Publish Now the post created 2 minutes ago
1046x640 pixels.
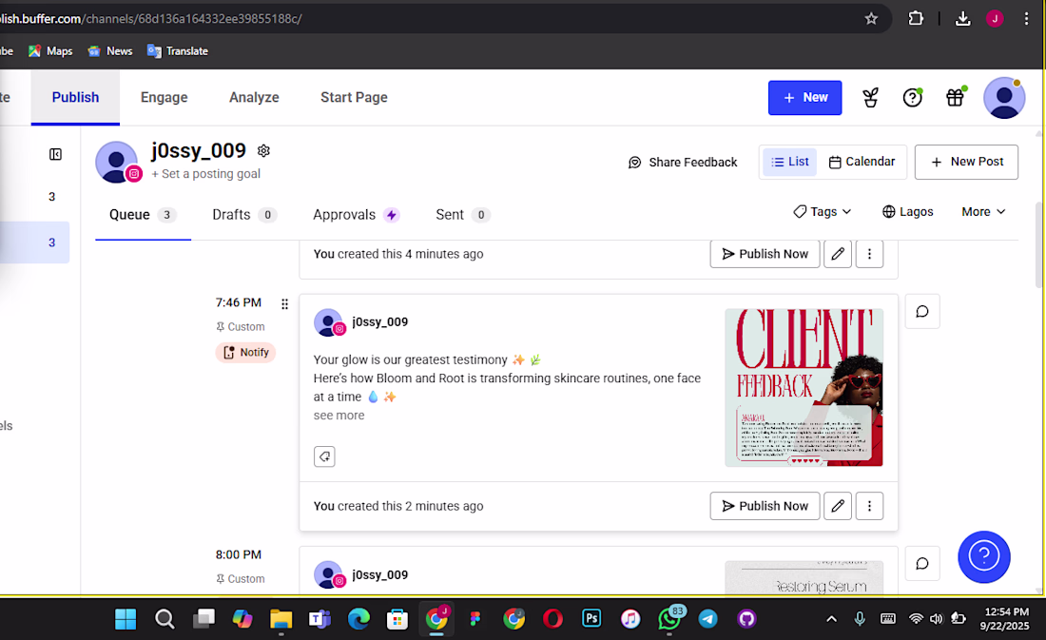tap(765, 506)
